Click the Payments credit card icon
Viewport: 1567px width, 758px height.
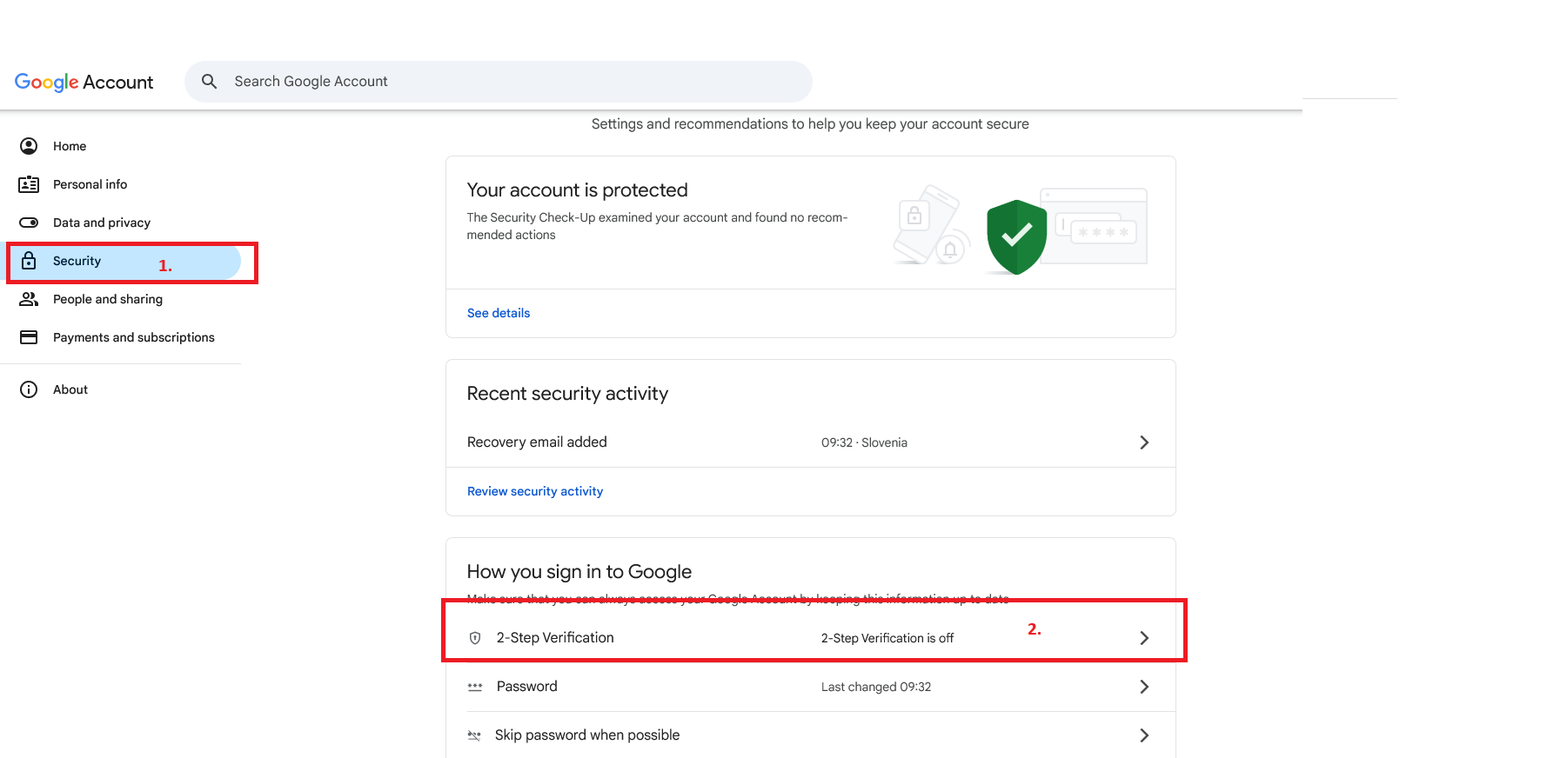point(29,337)
